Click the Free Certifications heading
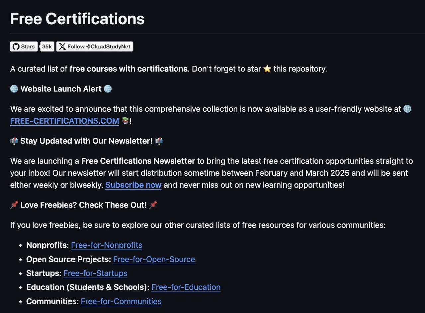This screenshot has width=425, height=313. (77, 19)
